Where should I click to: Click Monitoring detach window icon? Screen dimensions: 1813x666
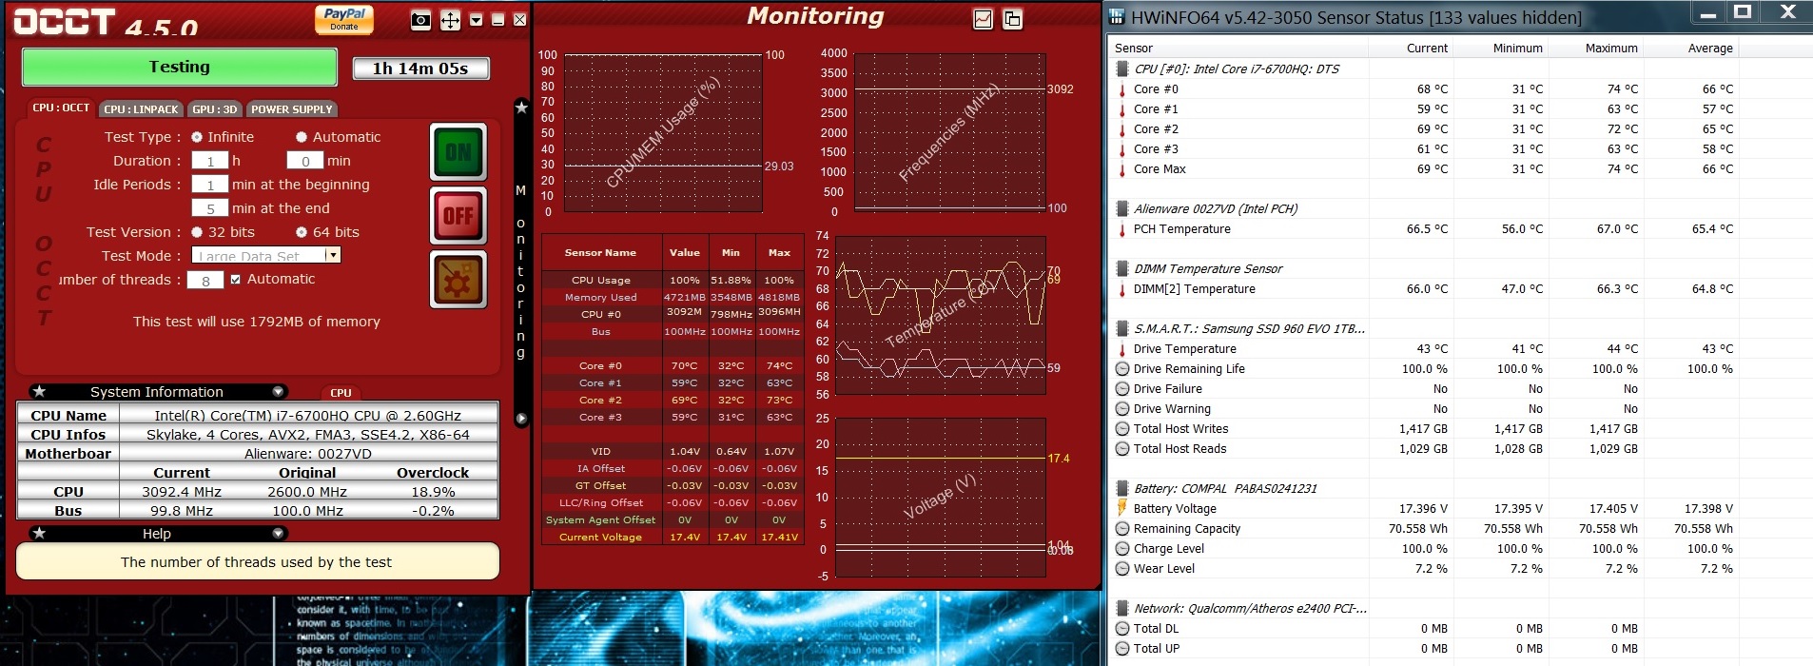click(1012, 19)
